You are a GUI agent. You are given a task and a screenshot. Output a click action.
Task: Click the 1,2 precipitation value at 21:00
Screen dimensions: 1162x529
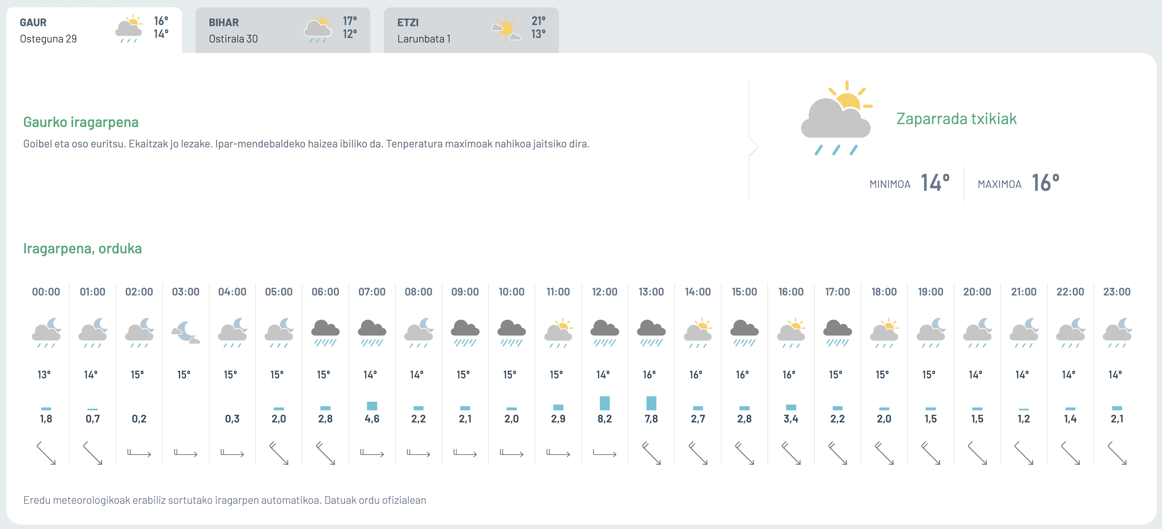point(1024,419)
